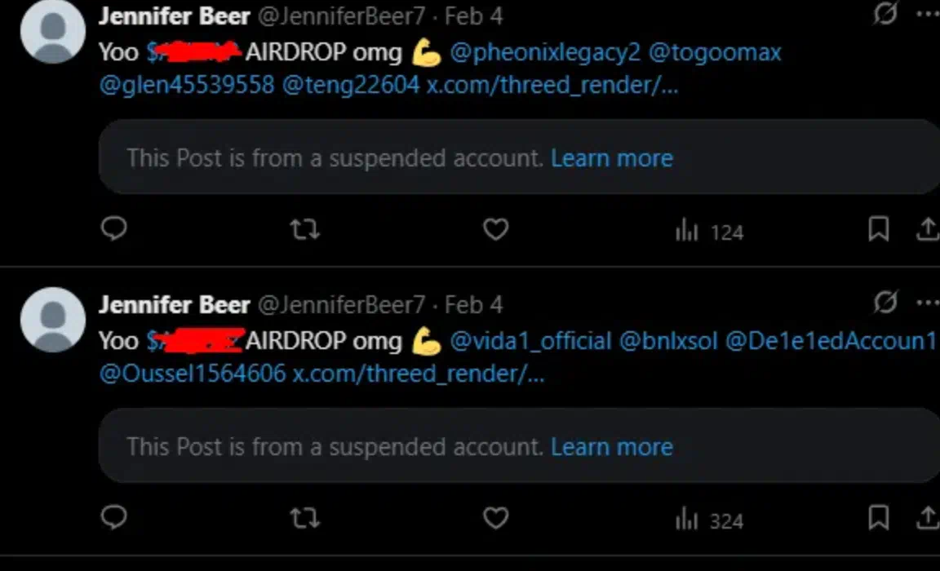
Task: Repost the post with 324 views
Action: (304, 518)
